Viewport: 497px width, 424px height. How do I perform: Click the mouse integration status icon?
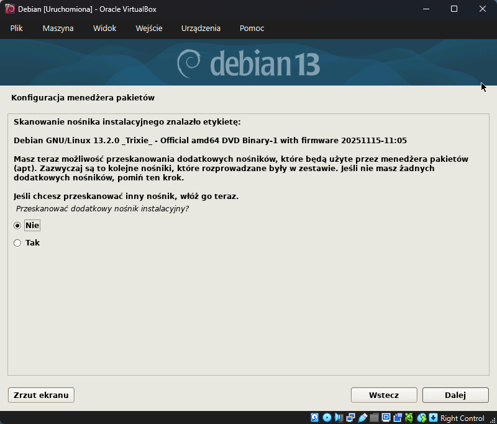[422, 418]
